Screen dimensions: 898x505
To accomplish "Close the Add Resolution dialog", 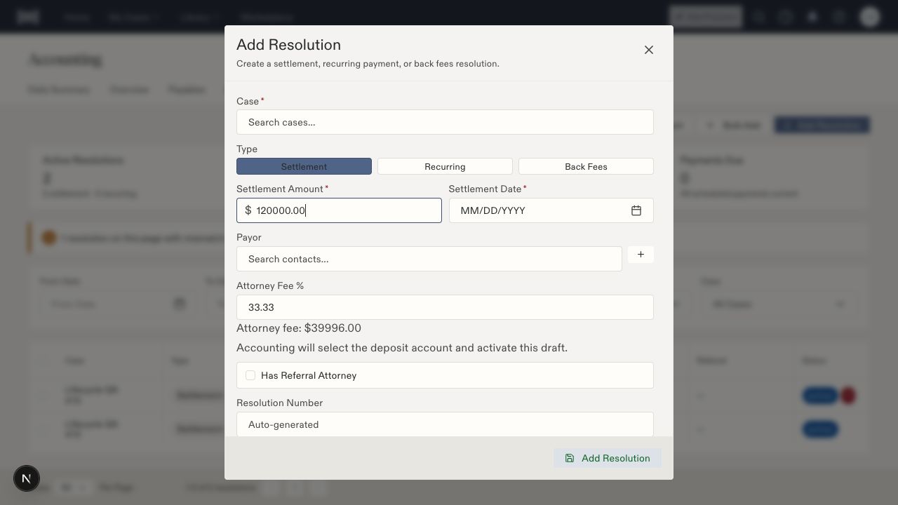I will point(649,50).
